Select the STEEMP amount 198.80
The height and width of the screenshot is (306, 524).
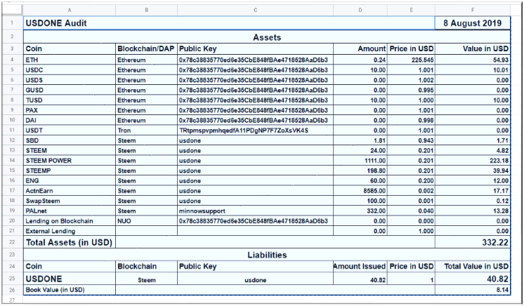[360, 171]
